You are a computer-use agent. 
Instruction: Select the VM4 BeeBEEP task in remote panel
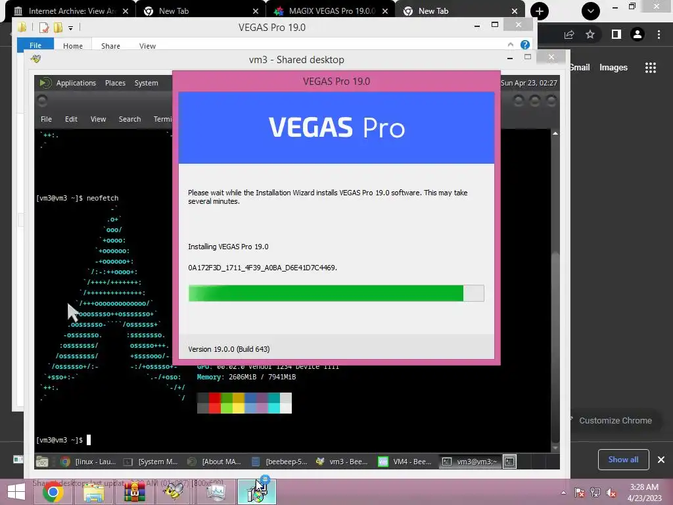tap(406, 462)
